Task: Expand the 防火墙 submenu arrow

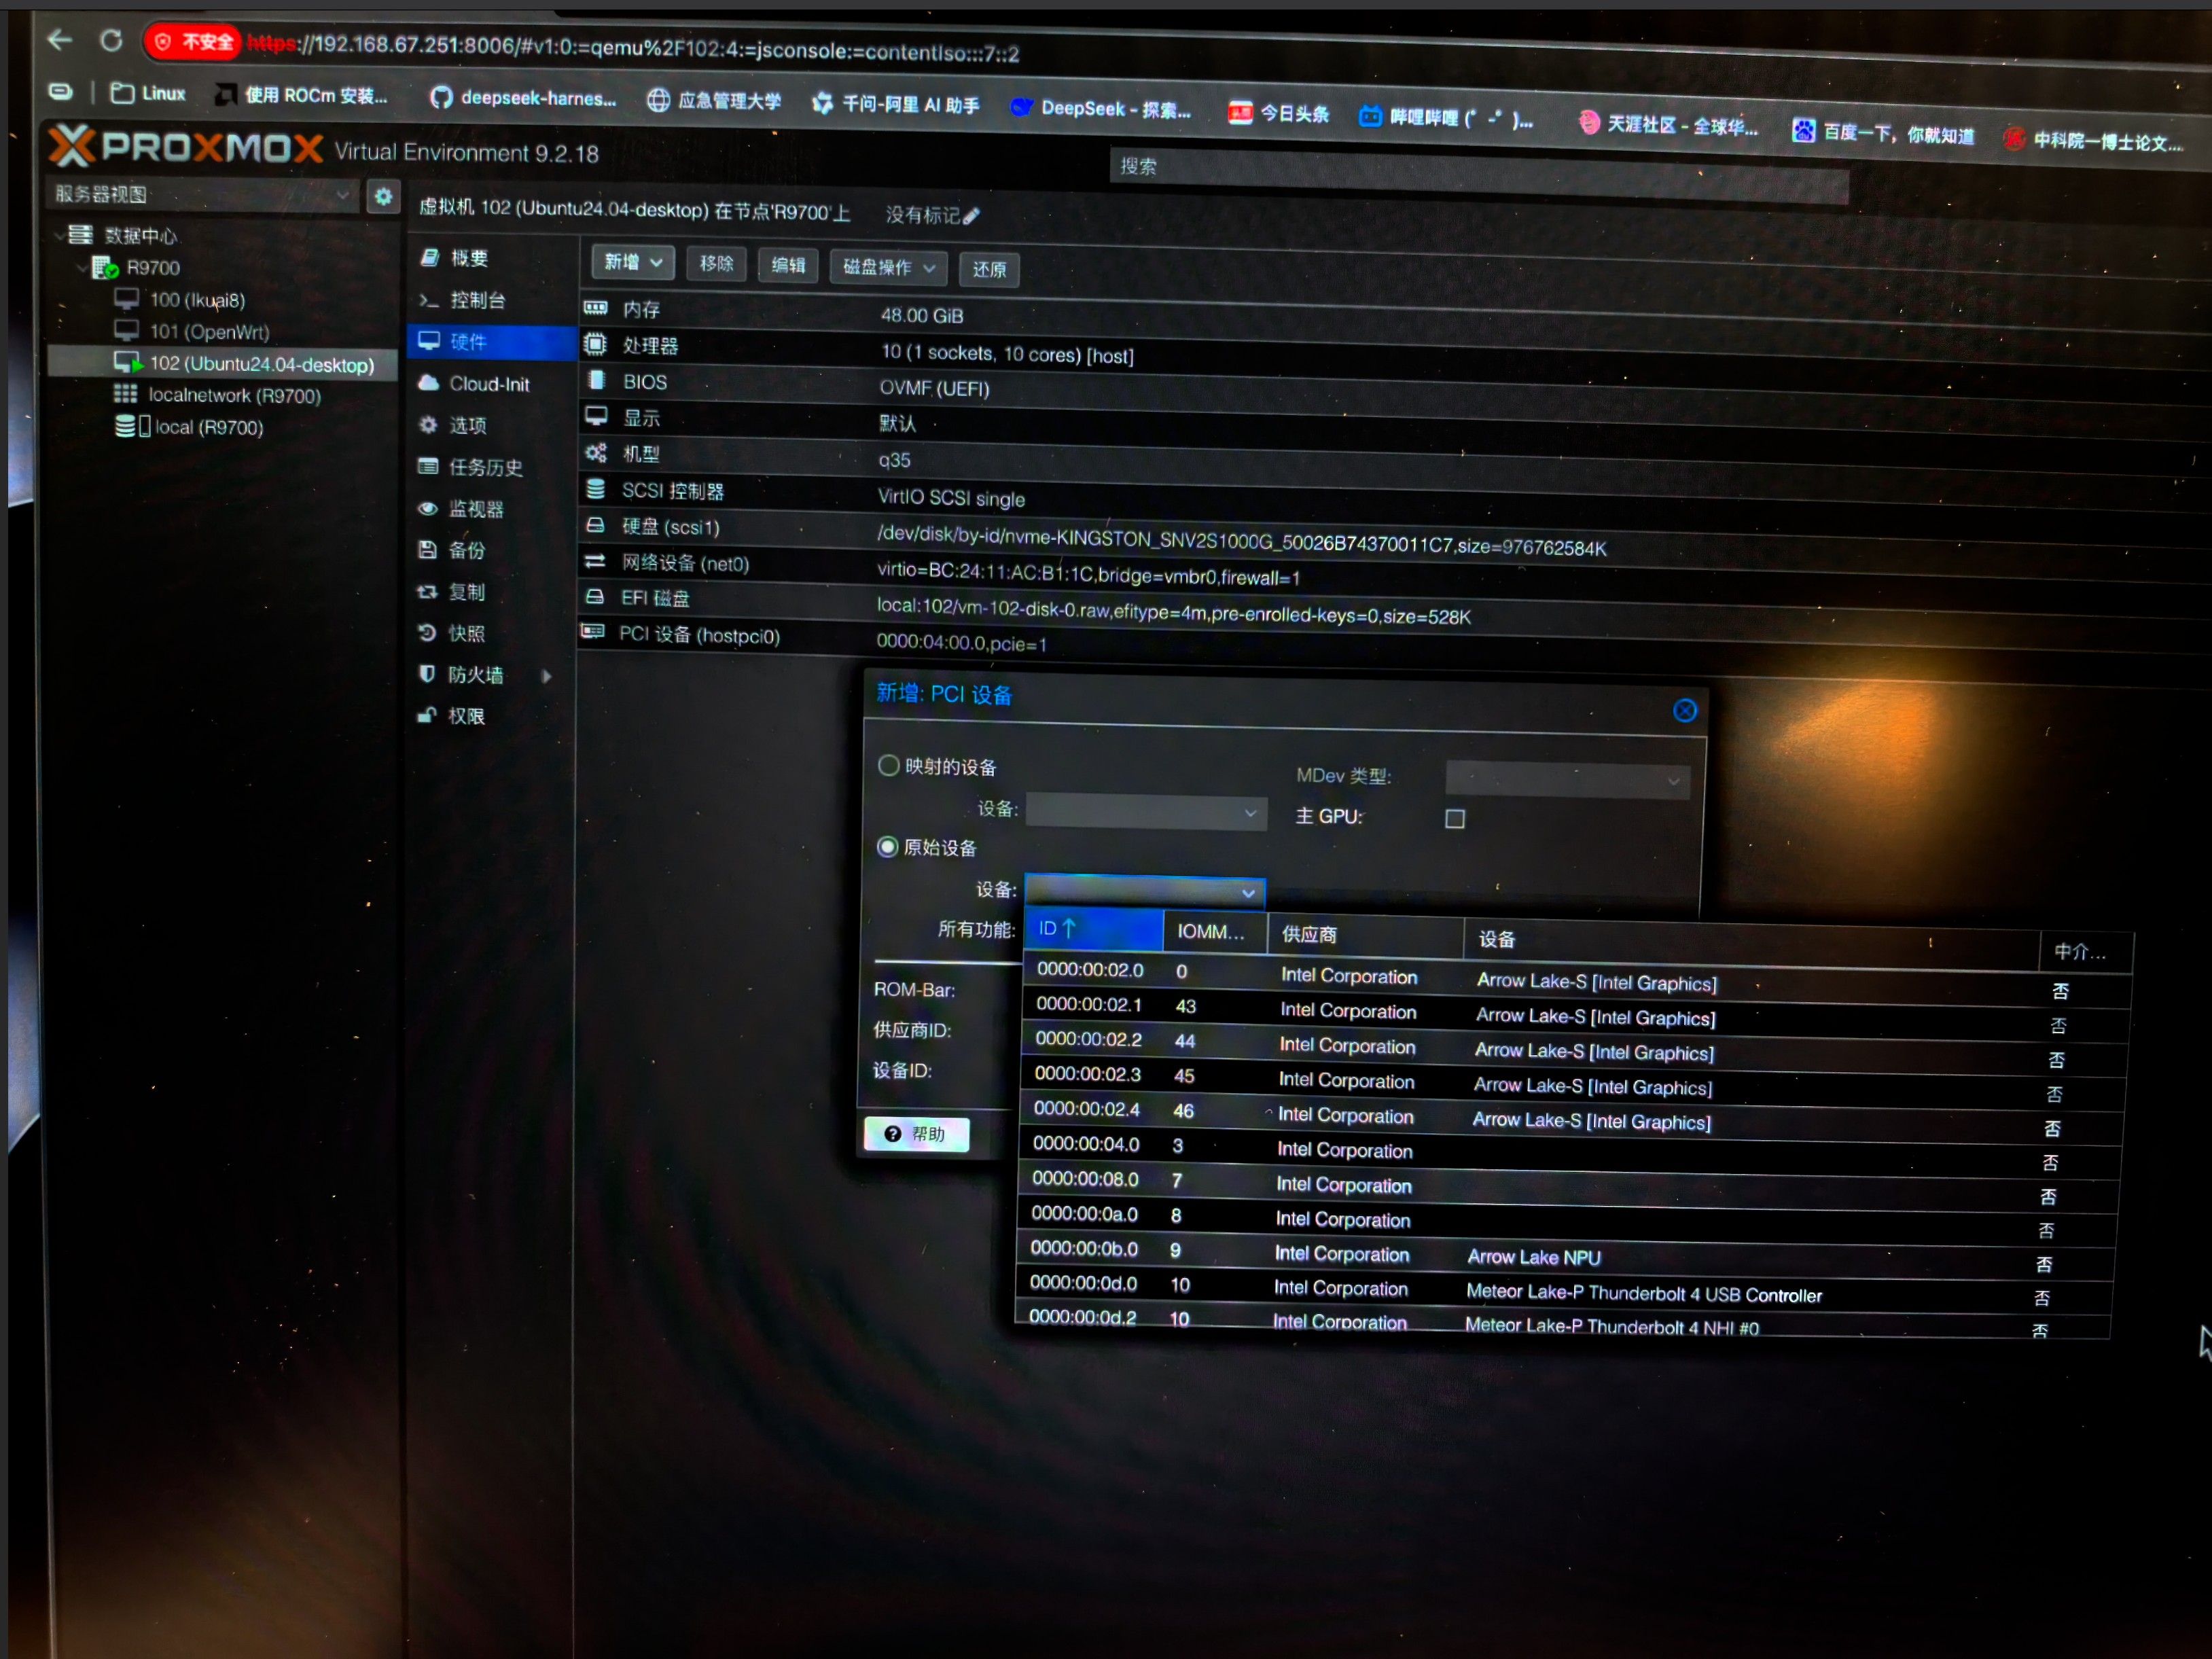Action: [547, 676]
